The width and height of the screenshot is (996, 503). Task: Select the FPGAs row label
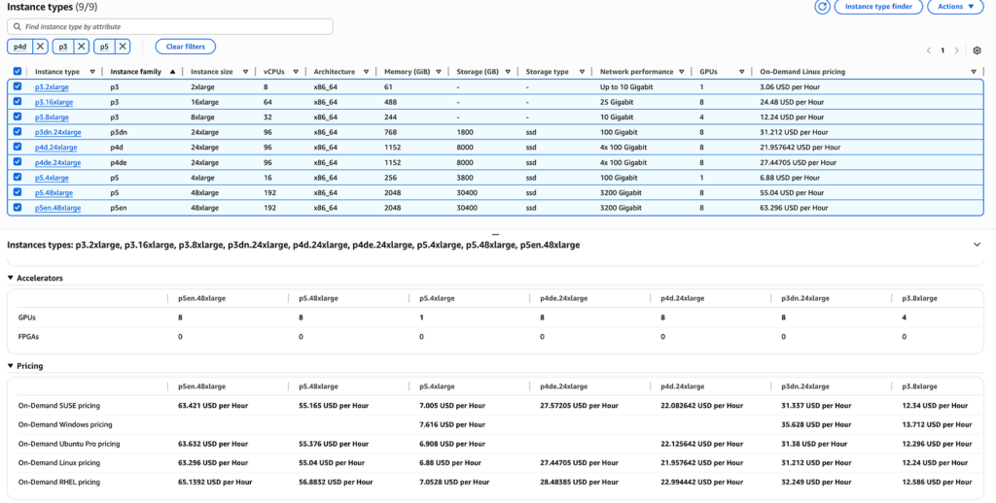[x=28, y=337]
